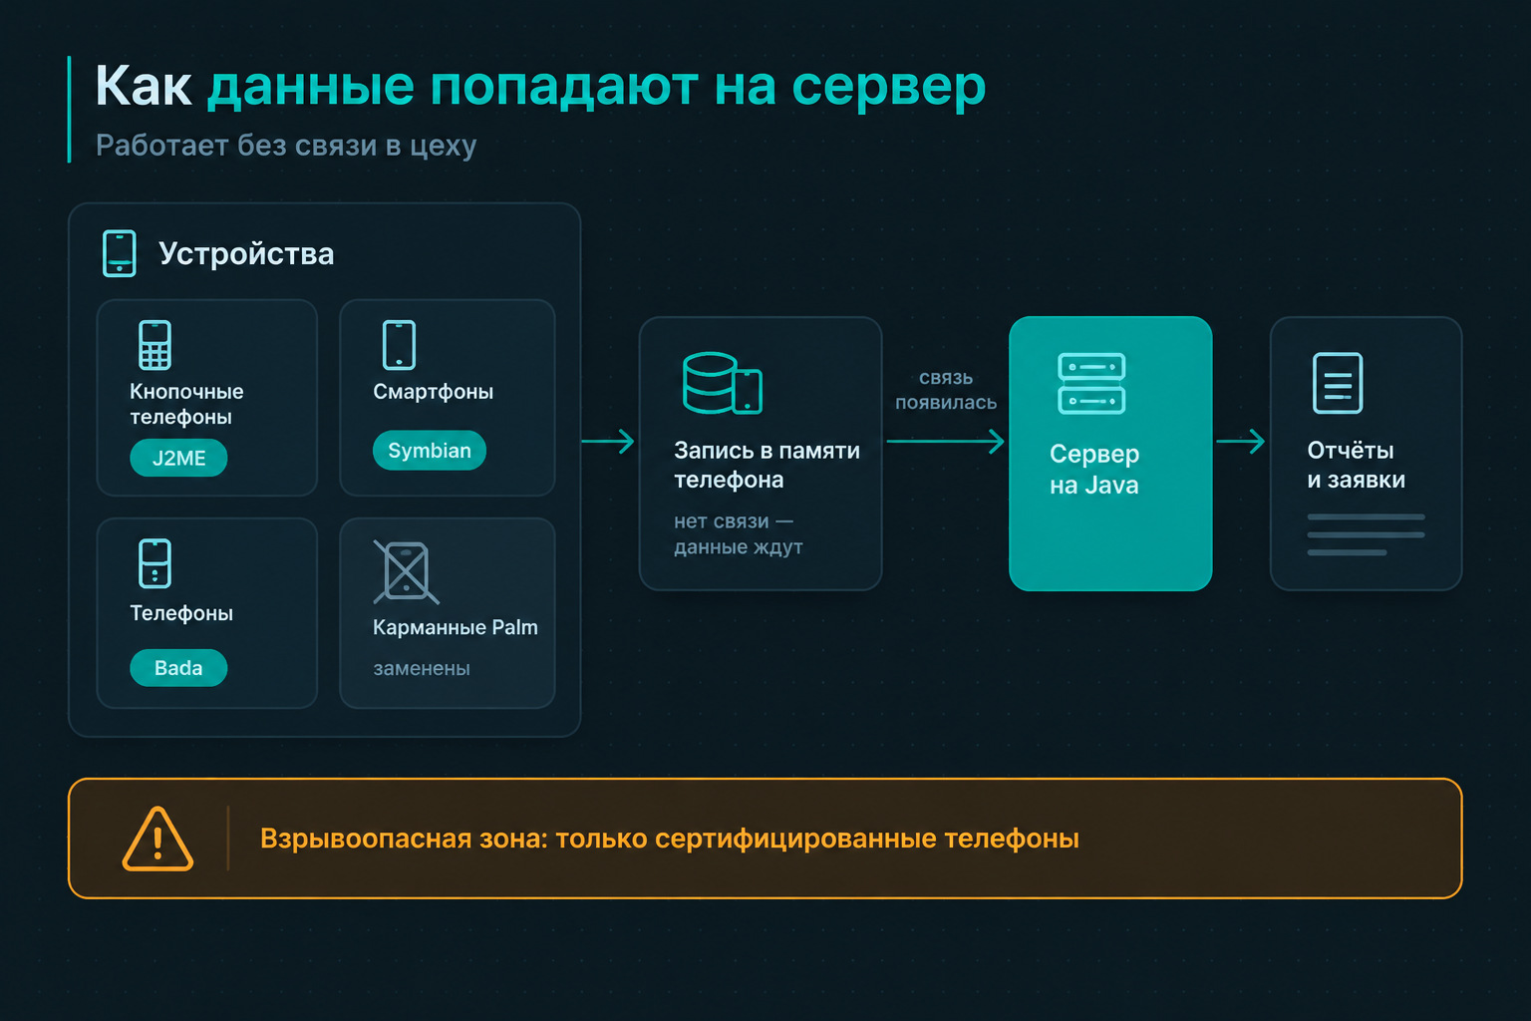Screen dimensions: 1531x1021
Task: Click the database-and-phone storage icon
Action: click(723, 383)
